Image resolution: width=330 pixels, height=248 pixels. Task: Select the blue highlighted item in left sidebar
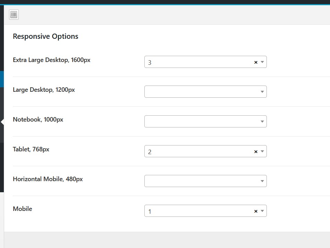(x=2, y=79)
